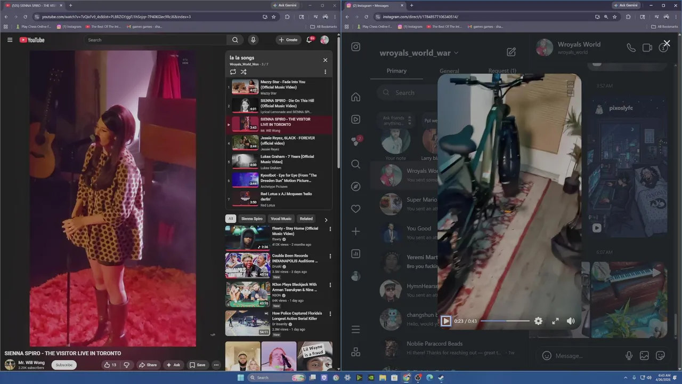Reload the Instagram browser page
The width and height of the screenshot is (682, 384).
(x=366, y=17)
